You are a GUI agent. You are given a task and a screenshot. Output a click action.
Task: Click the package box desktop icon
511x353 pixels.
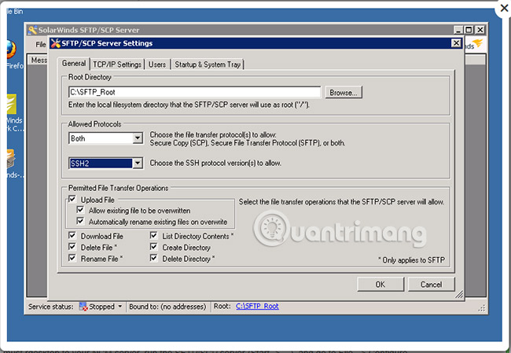(x=11, y=159)
